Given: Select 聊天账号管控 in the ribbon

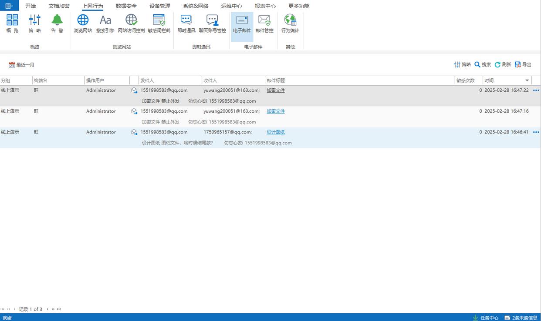Looking at the screenshot, I should (x=213, y=23).
